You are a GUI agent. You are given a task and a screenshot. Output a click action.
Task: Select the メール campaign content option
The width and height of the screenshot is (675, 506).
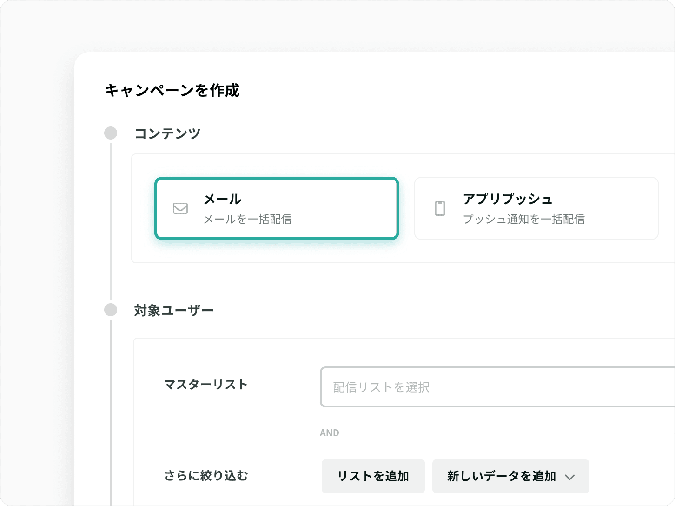(277, 208)
